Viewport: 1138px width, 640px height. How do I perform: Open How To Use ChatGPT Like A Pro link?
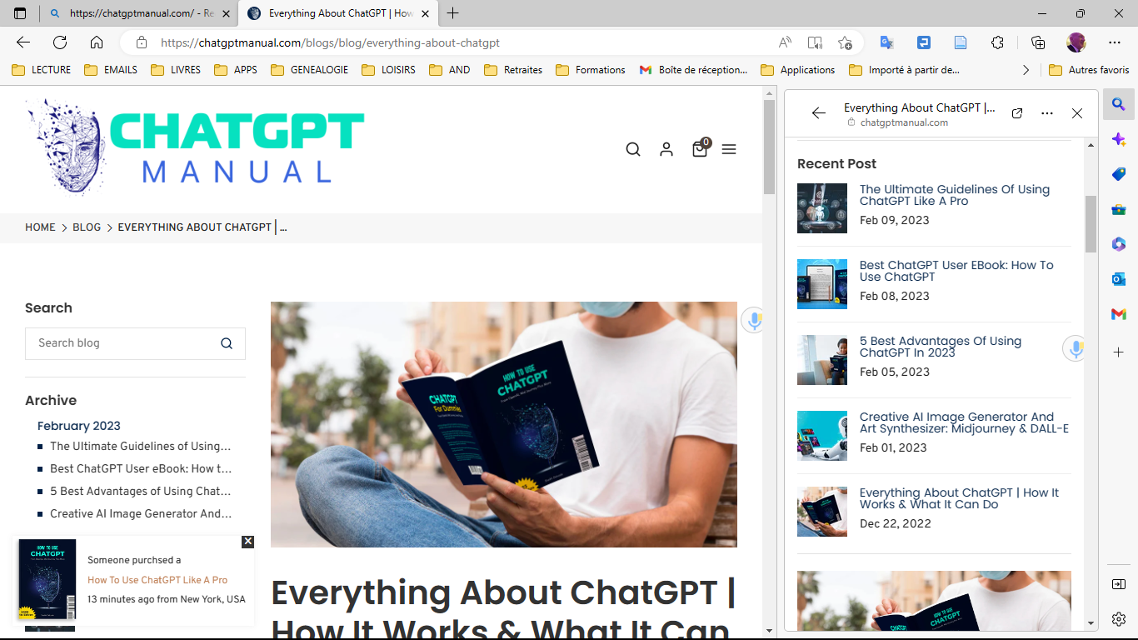click(x=157, y=580)
